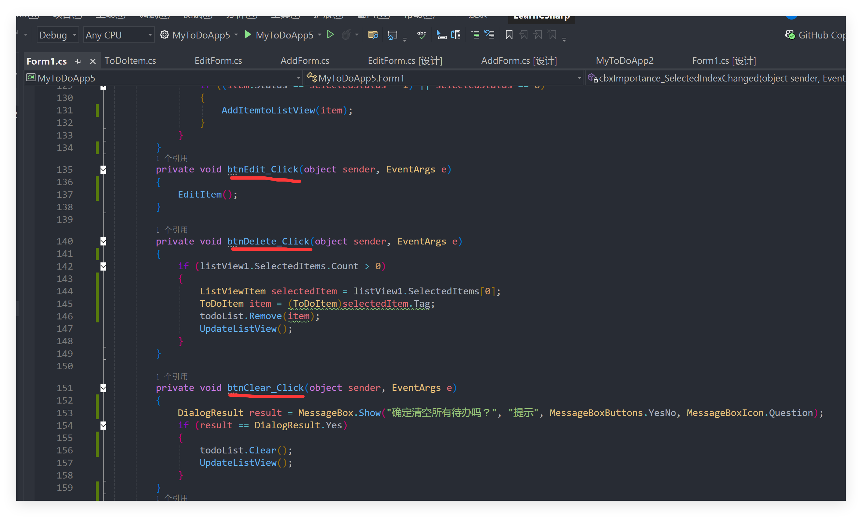The image size is (862, 517).
Task: Open Debug configuration dropdown
Action: pyautogui.click(x=58, y=35)
